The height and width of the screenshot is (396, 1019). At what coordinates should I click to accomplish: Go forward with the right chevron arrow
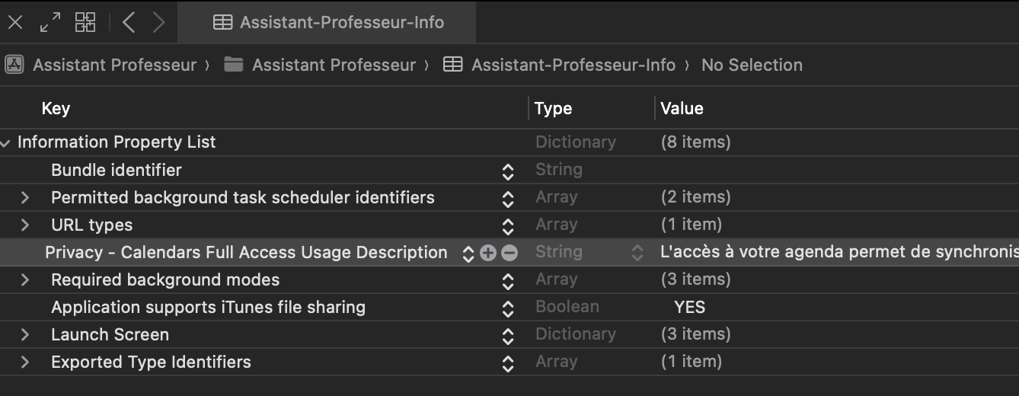pyautogui.click(x=158, y=22)
